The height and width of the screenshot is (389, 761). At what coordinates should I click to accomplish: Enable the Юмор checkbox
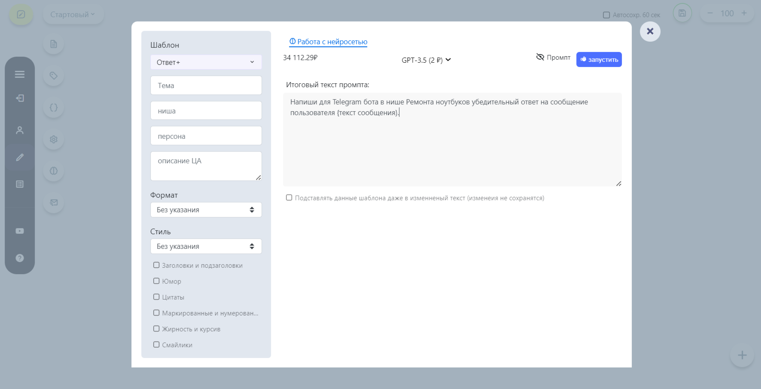pyautogui.click(x=156, y=281)
